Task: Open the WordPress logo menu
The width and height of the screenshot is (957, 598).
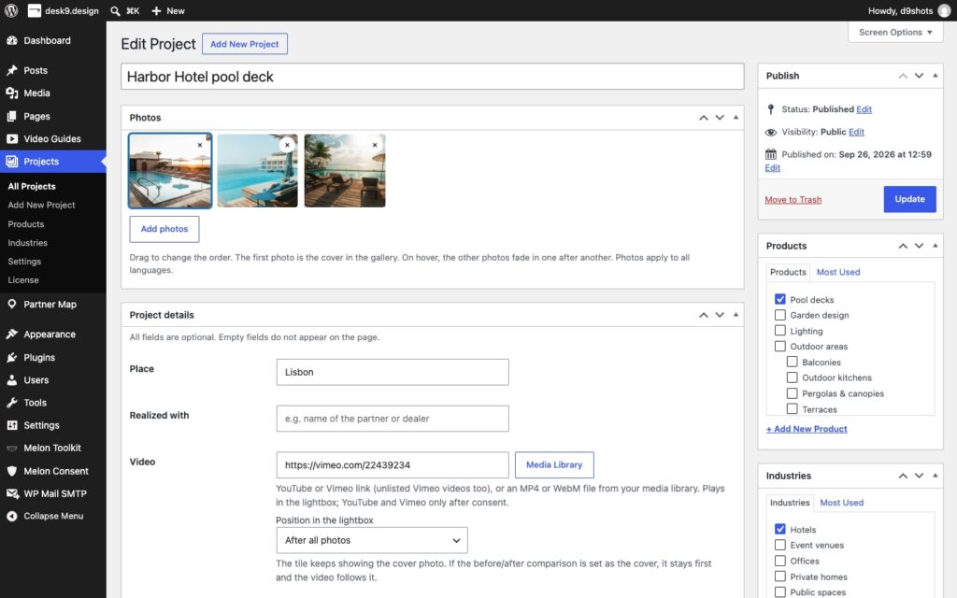Action: tap(11, 10)
